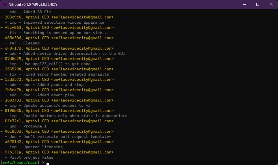Screen dimensions: 278x165
Task: Click commit hash 8196b35
Action: tap(13, 111)
